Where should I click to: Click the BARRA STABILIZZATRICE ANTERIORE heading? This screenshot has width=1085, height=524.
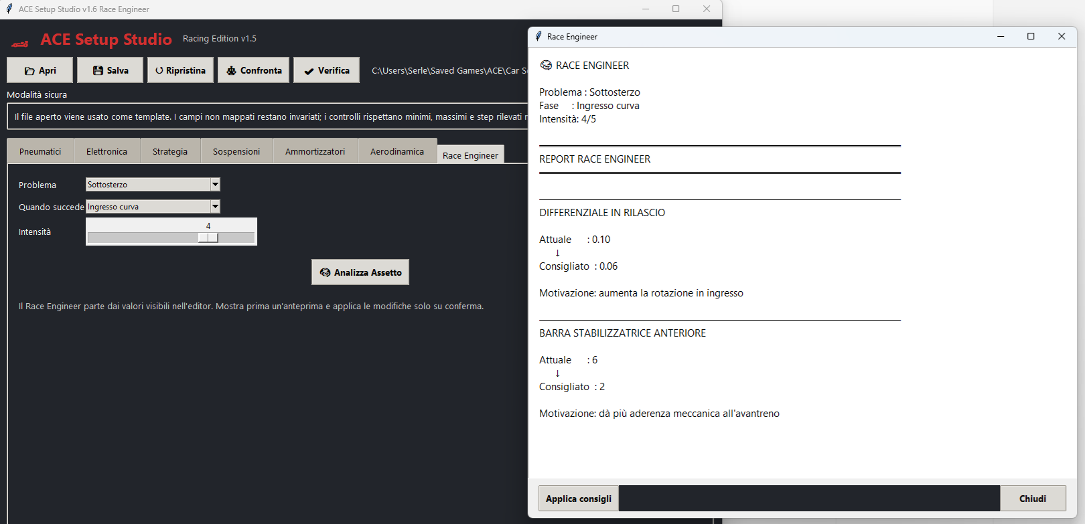tap(623, 333)
